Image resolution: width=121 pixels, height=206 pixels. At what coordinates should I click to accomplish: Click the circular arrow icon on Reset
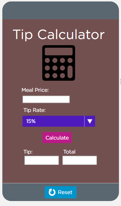pyautogui.click(x=52, y=192)
